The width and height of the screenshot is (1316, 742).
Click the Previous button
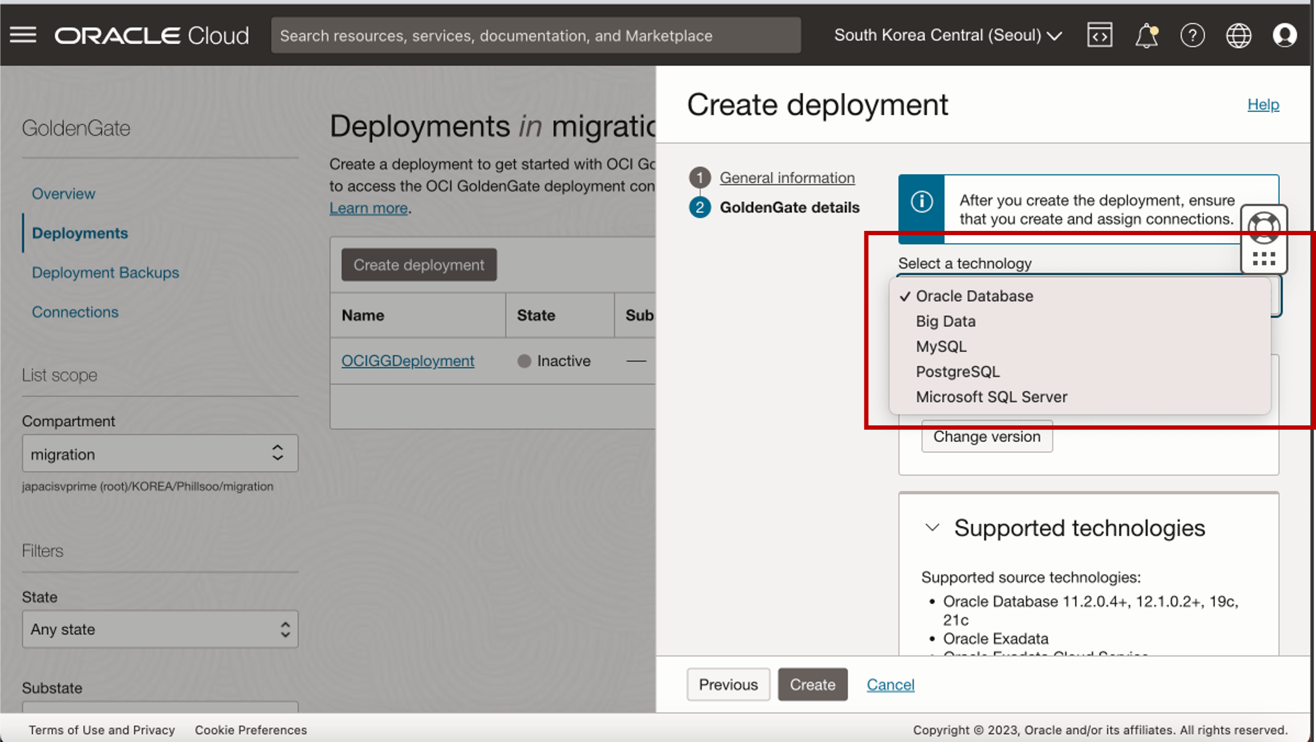pyautogui.click(x=728, y=685)
